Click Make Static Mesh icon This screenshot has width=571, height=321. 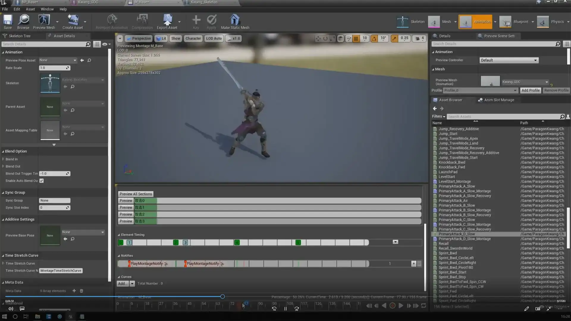[235, 20]
